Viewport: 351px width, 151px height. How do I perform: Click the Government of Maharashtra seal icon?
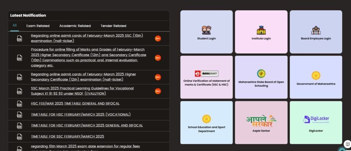[316, 75]
